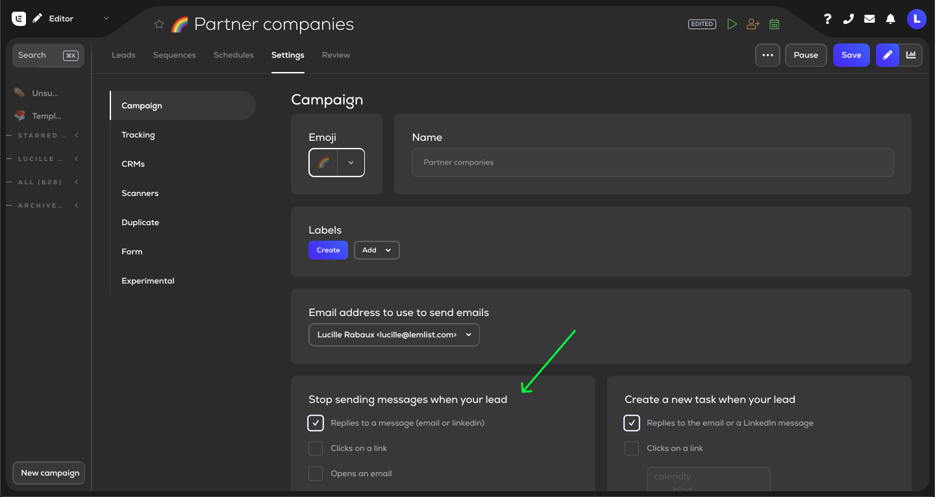
Task: Switch to the Sequences tab
Action: tap(174, 55)
